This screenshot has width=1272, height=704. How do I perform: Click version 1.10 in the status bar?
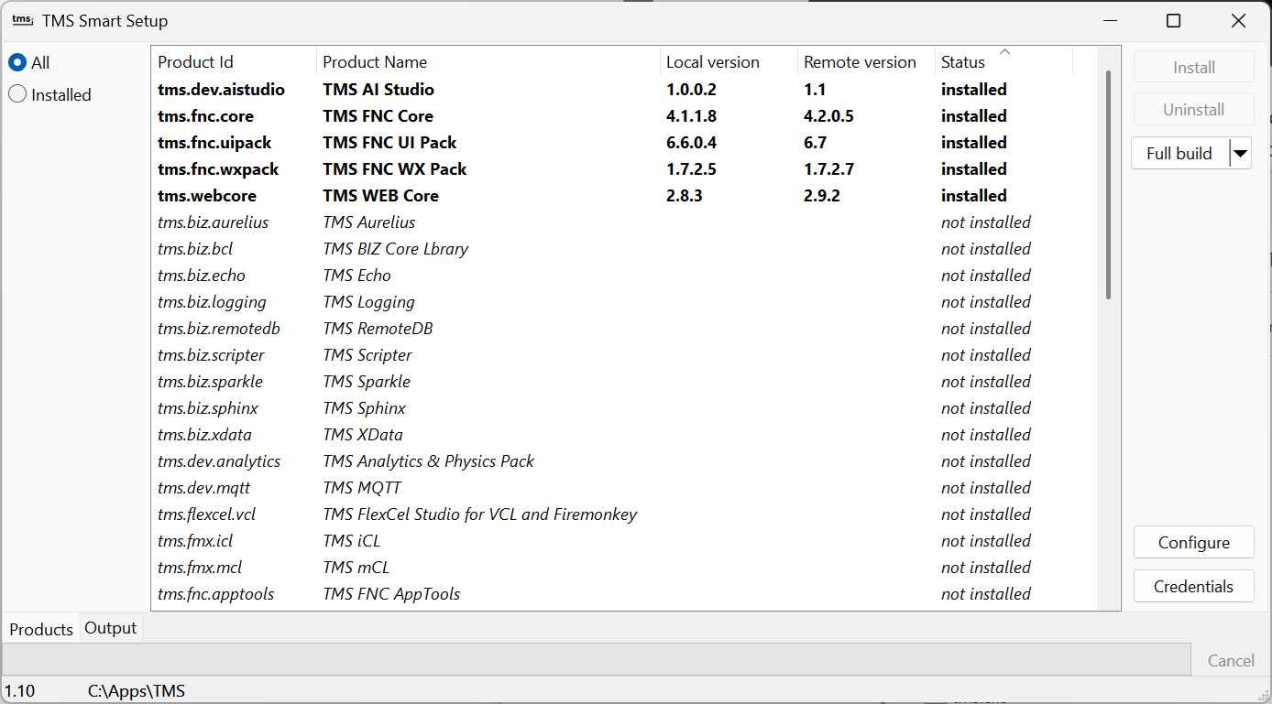tap(20, 691)
